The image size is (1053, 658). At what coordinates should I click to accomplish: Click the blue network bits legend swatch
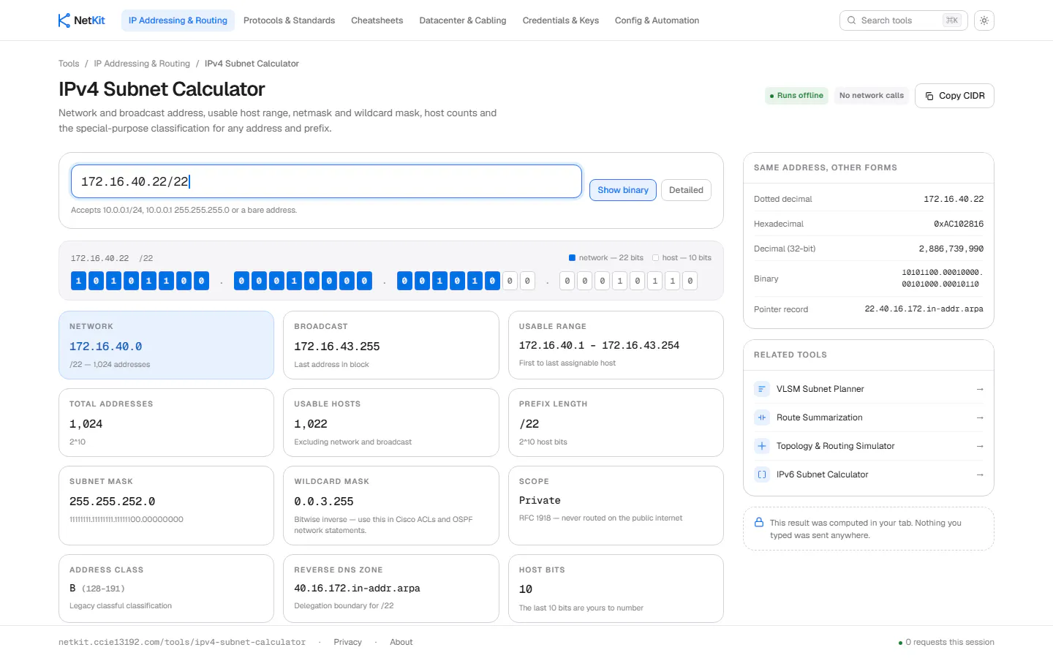(x=572, y=257)
